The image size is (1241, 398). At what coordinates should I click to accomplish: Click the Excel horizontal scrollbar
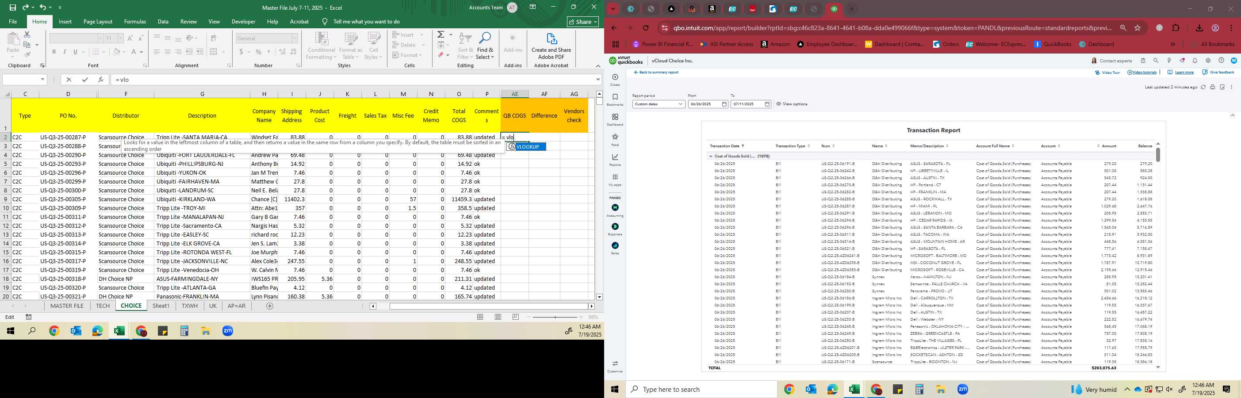pos(489,306)
